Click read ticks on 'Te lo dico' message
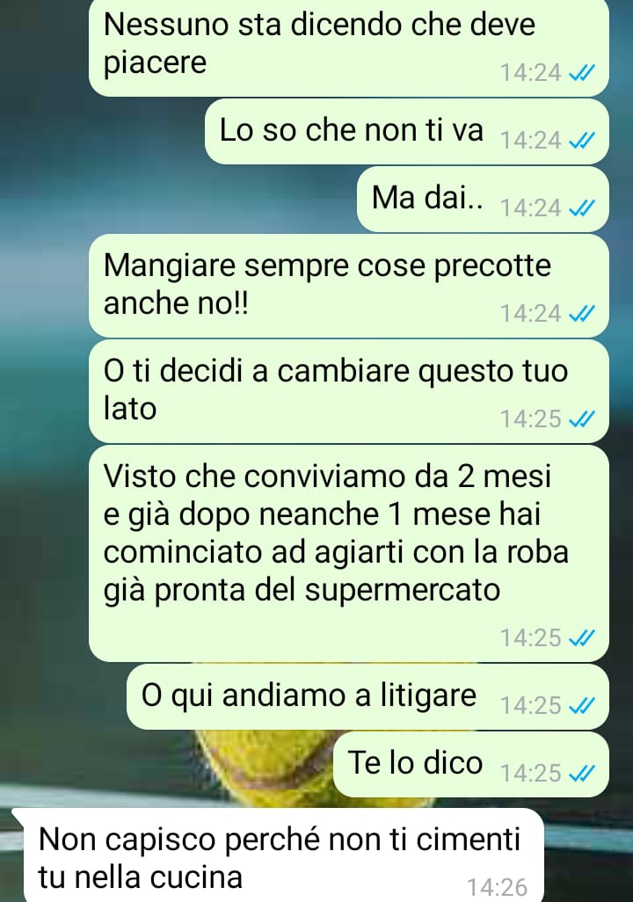This screenshot has width=633, height=902. click(581, 774)
